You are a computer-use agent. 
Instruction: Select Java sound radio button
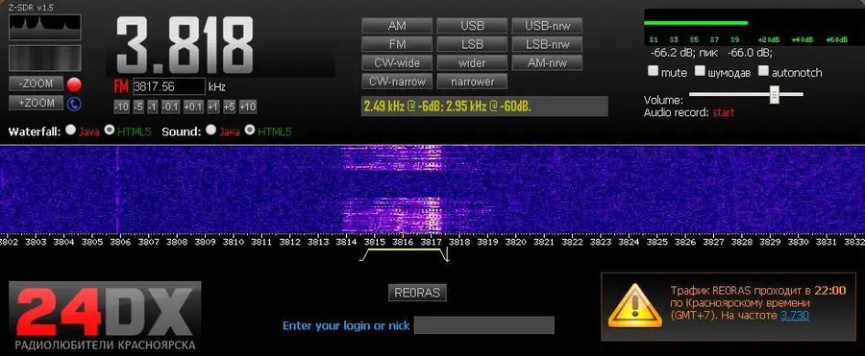[x=210, y=131]
